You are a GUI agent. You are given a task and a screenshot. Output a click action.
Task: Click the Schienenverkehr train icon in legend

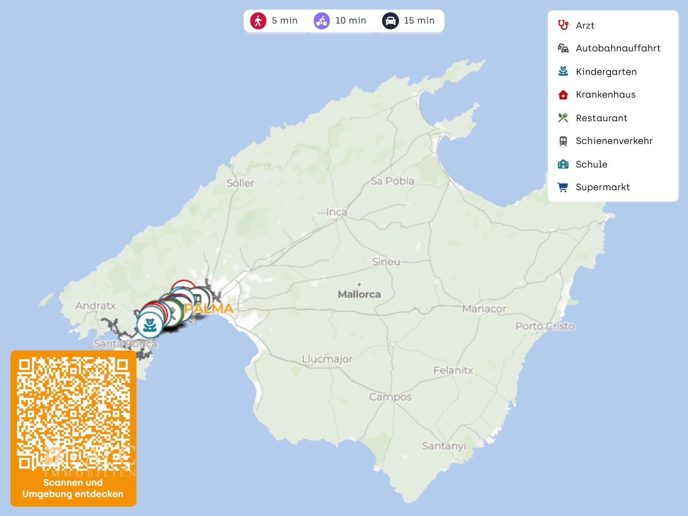click(563, 141)
